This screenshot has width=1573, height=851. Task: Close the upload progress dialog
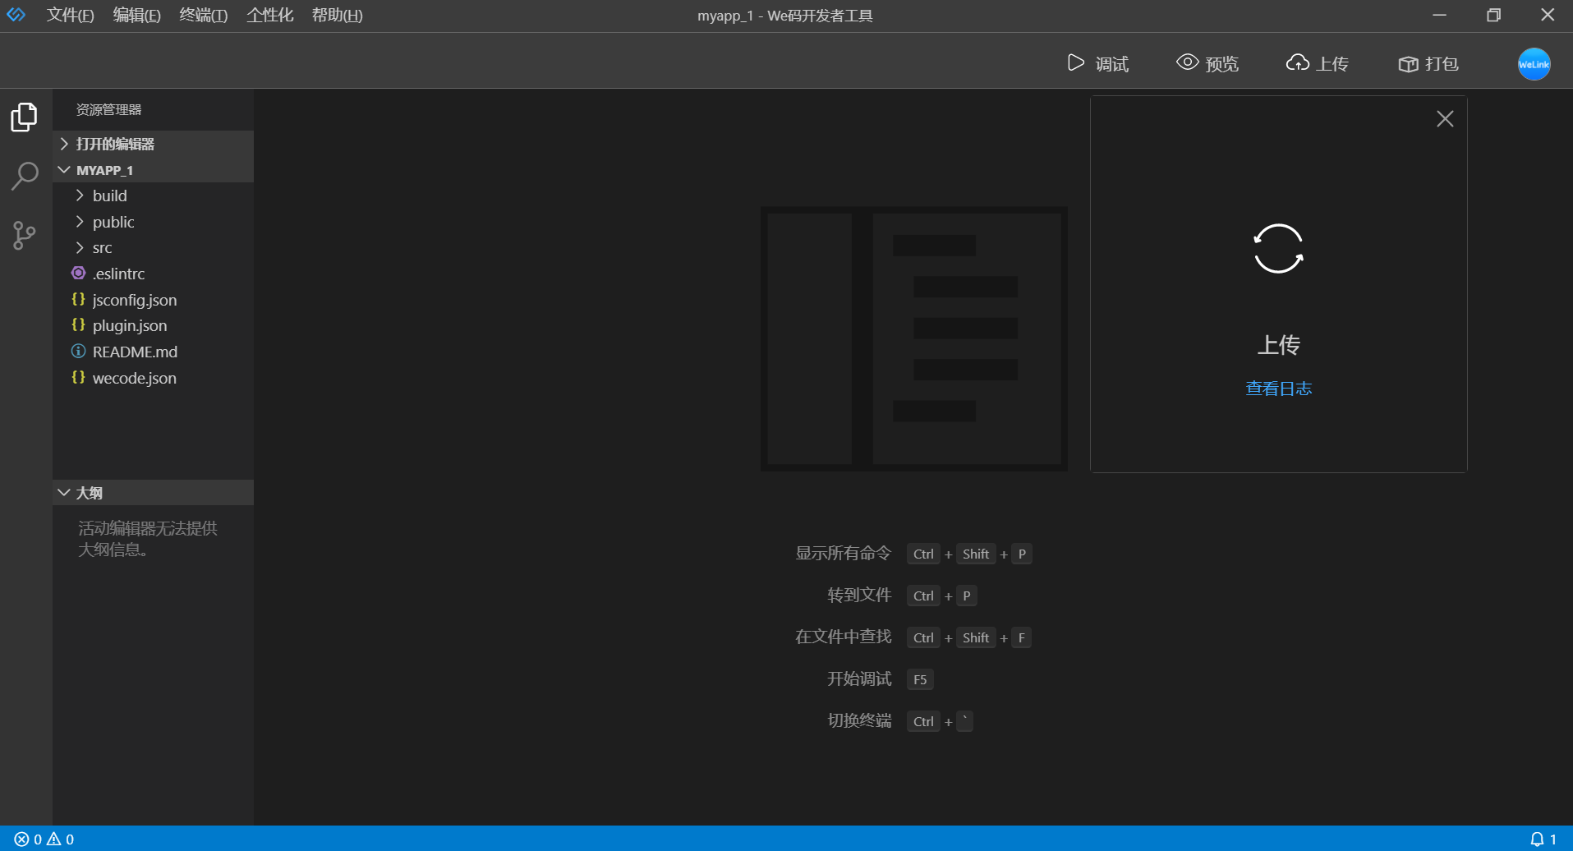(x=1445, y=118)
